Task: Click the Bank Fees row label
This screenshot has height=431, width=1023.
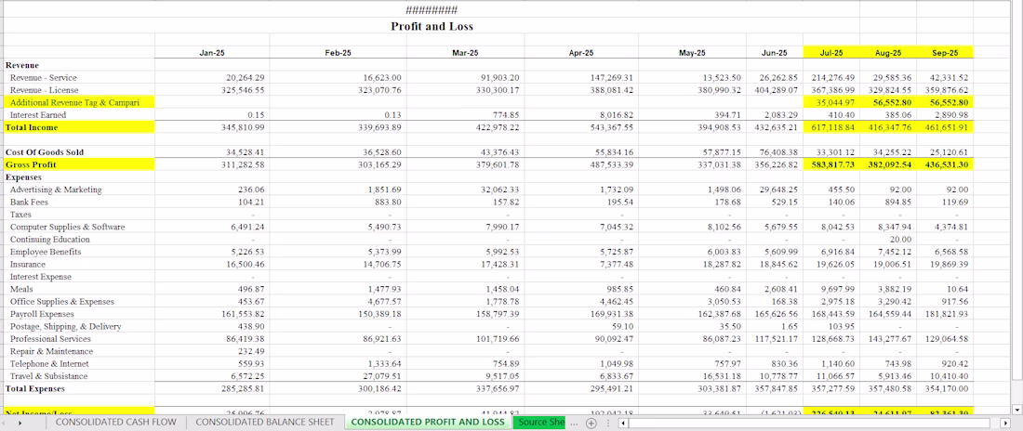Action: [x=28, y=202]
